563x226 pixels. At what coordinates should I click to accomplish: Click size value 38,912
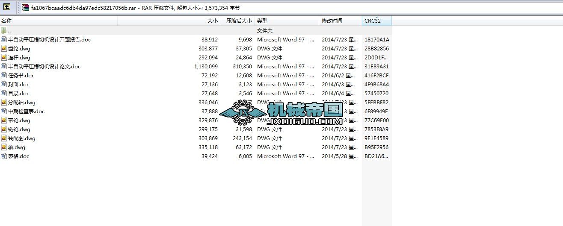point(210,39)
